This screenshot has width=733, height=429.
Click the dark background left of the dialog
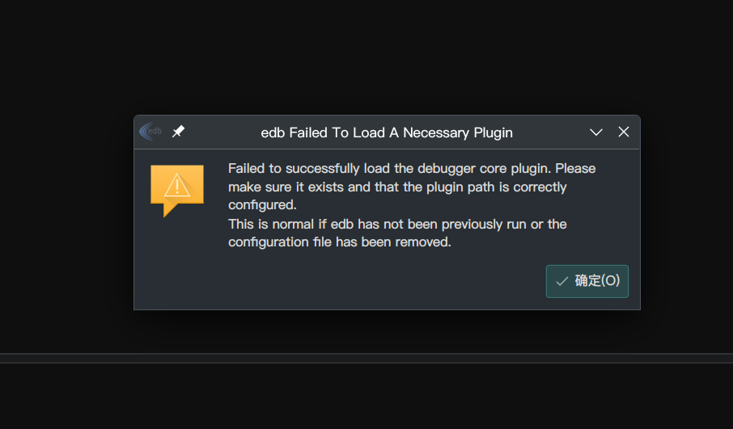tap(65, 210)
